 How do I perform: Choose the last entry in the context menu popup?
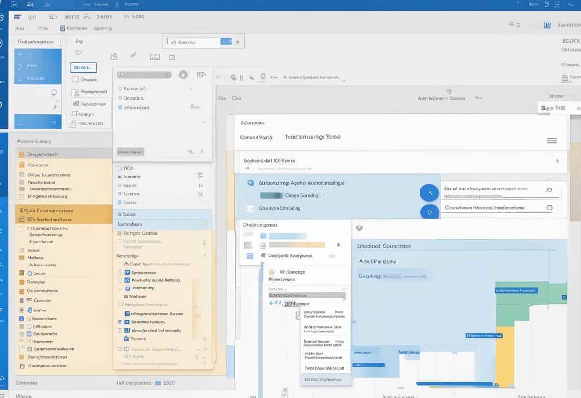pyautogui.click(x=325, y=379)
